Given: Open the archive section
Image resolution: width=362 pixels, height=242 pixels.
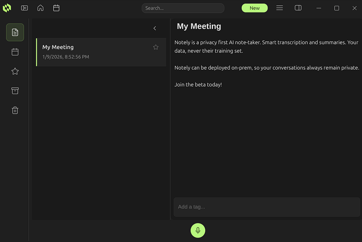Looking at the screenshot, I should pyautogui.click(x=15, y=91).
